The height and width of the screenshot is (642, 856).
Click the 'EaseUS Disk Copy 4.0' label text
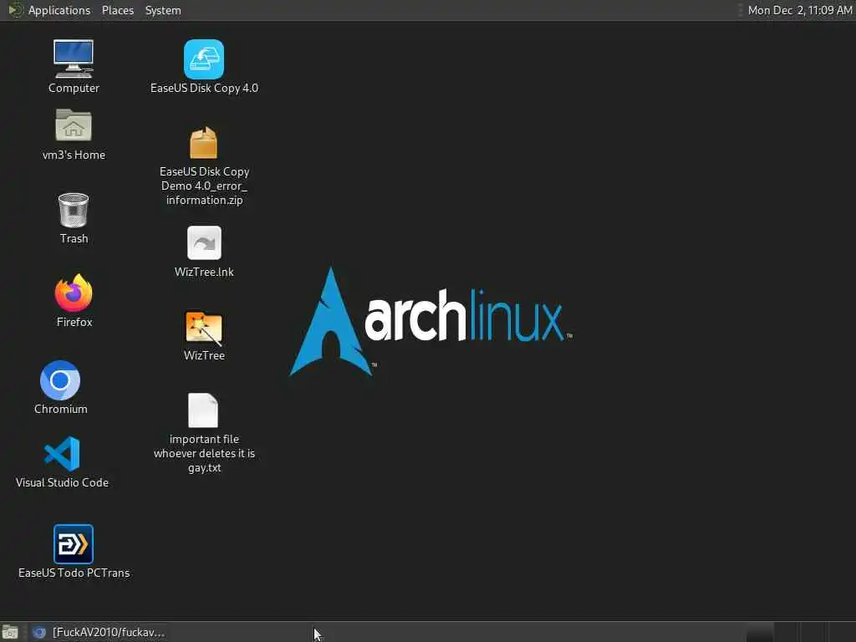point(204,88)
